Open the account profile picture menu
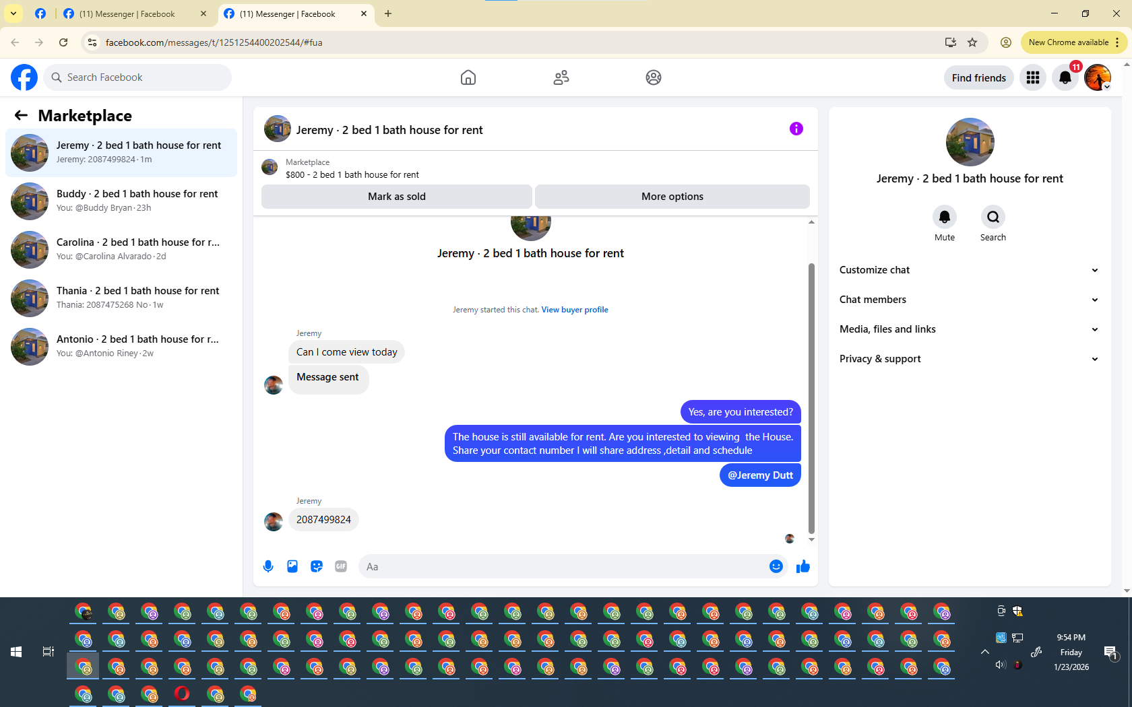The height and width of the screenshot is (707, 1132). (1098, 77)
